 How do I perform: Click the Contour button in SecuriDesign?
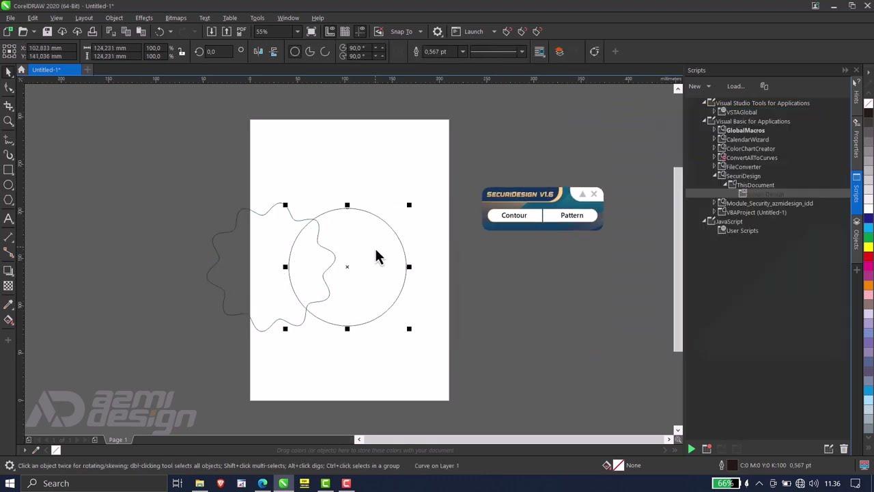point(514,215)
